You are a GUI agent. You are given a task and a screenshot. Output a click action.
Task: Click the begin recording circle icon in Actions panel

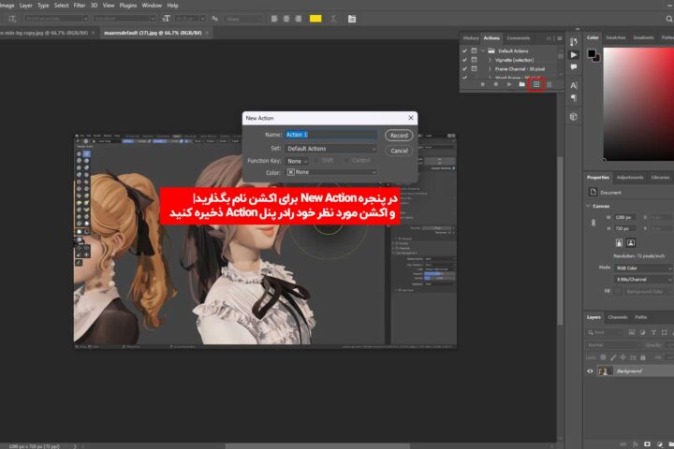point(495,84)
